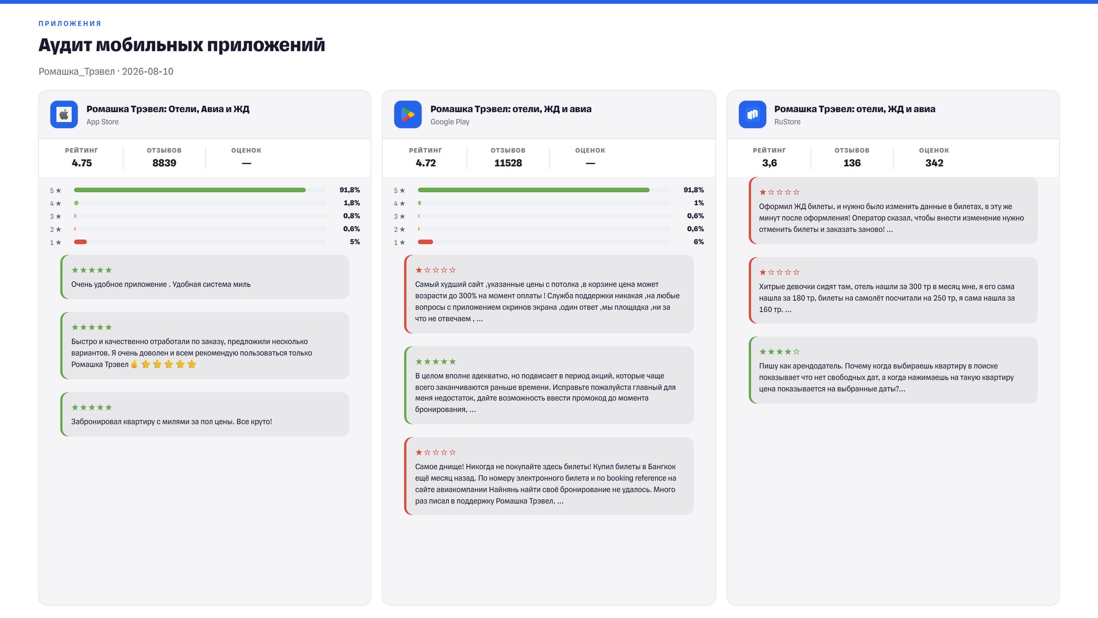Click the App Store '5 ★' row label

point(55,190)
